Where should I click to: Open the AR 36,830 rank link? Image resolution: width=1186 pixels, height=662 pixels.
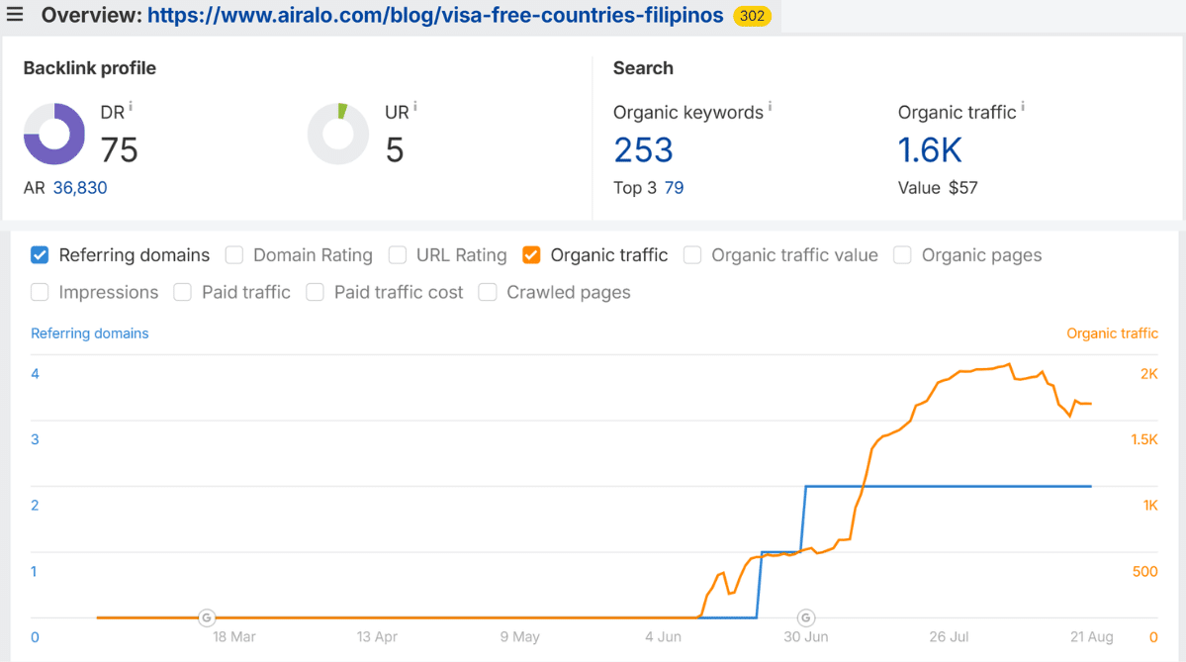79,188
